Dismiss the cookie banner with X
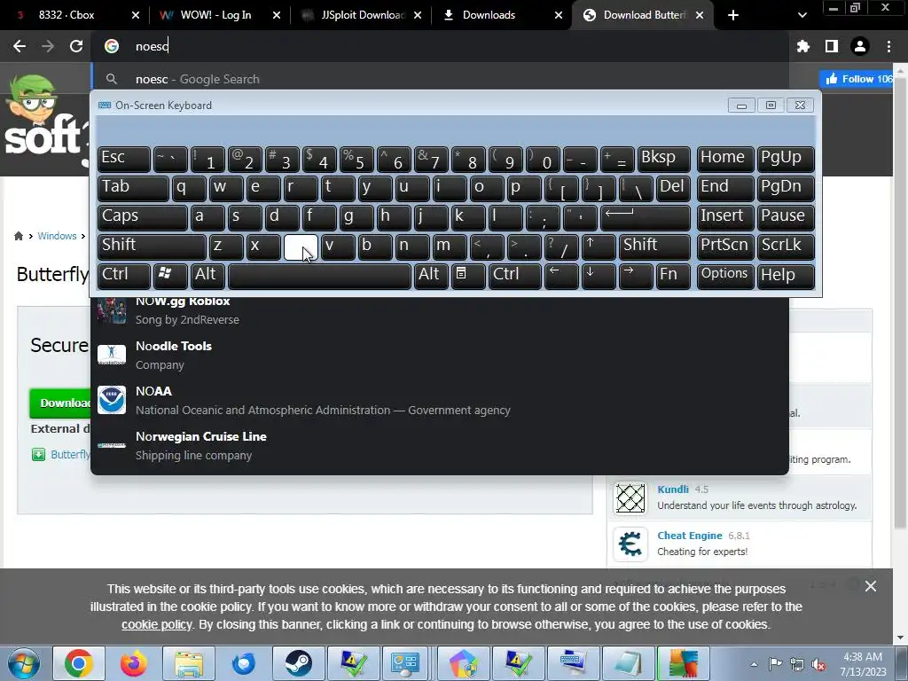Screen dimensions: 908x681 (871, 586)
